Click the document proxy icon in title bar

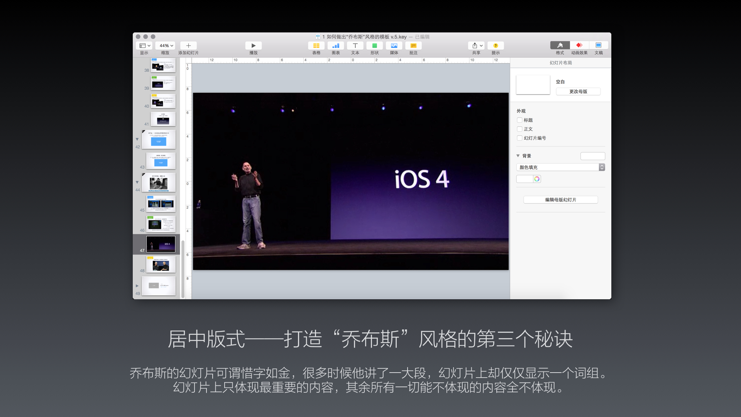(318, 37)
